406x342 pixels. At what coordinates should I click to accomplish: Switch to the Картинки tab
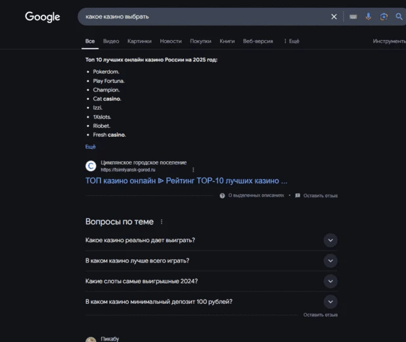pos(139,41)
